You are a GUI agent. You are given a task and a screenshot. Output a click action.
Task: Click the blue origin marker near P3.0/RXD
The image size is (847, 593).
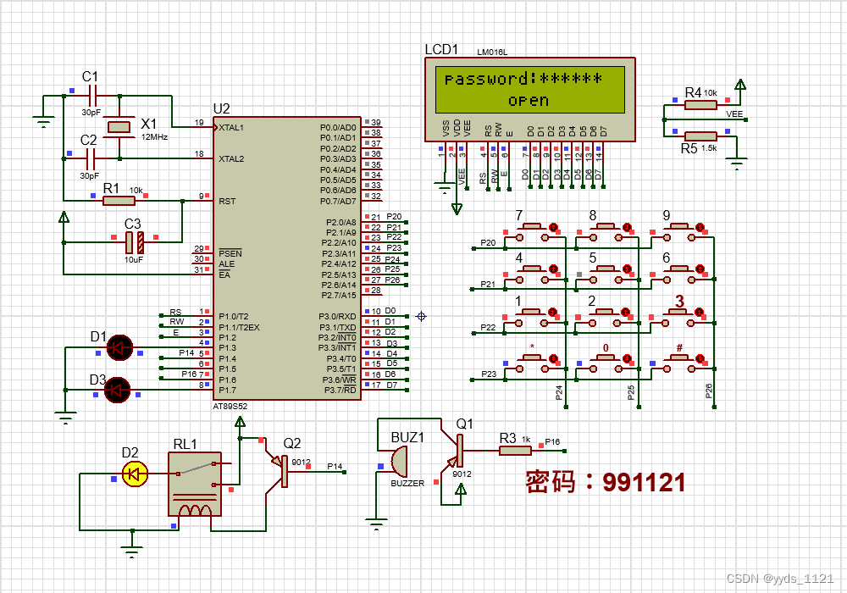coord(421,317)
